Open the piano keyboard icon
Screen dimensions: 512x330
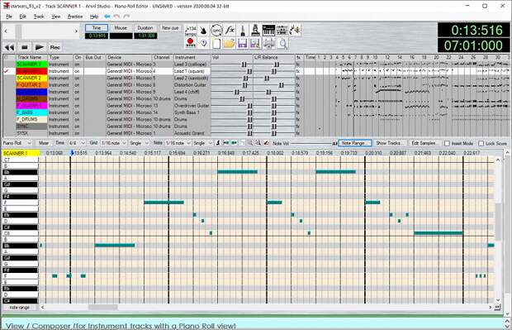[x=268, y=31]
